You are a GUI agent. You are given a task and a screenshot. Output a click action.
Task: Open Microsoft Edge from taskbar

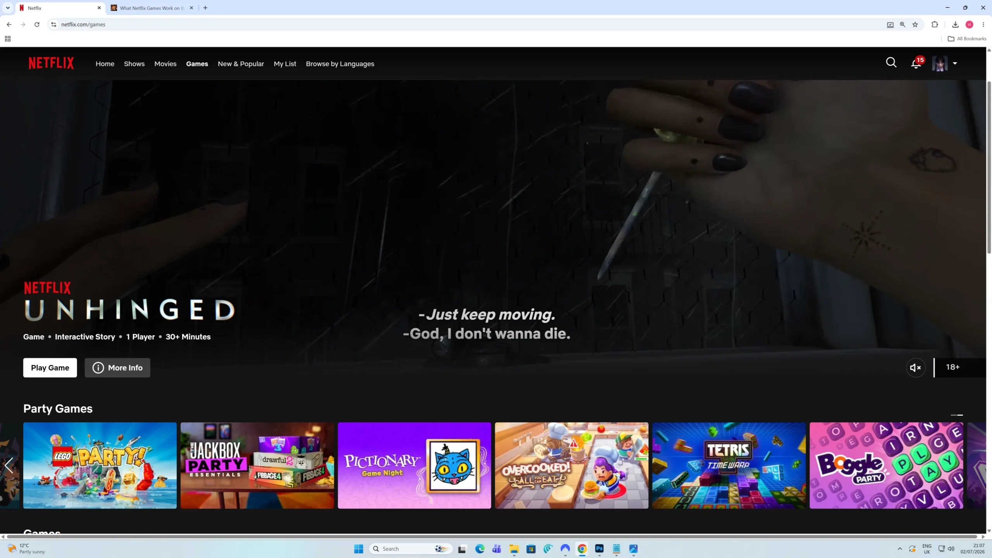click(480, 549)
